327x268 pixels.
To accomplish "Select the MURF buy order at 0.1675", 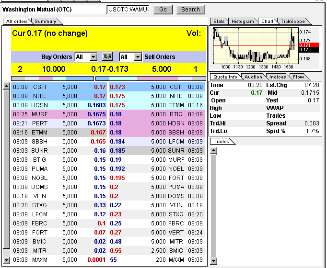I will click(59, 114).
